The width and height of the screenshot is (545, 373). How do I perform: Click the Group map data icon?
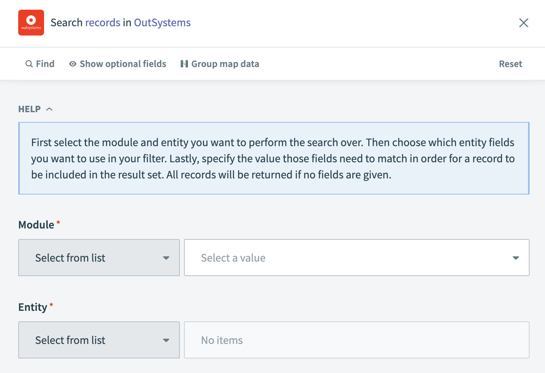click(184, 64)
